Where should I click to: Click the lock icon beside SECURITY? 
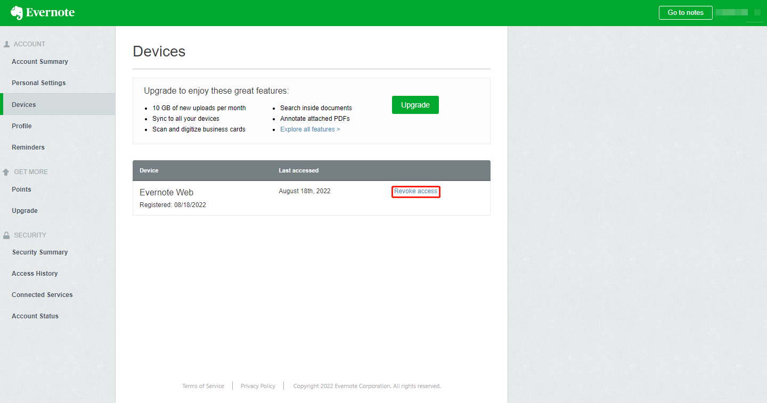(6, 235)
